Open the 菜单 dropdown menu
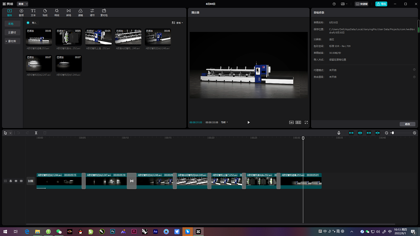 [22, 4]
